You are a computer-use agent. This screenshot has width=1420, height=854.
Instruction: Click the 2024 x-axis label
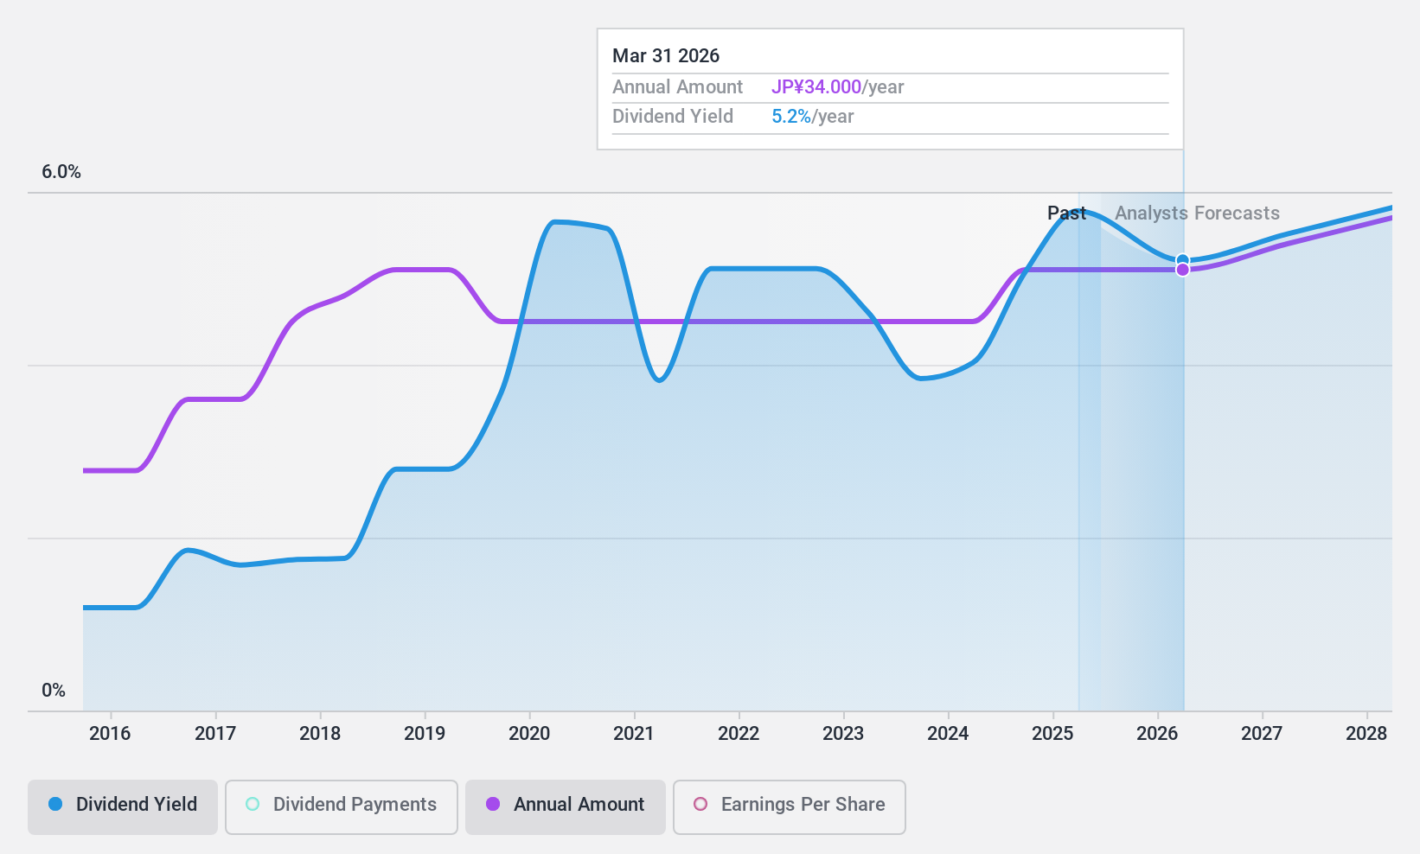tap(948, 734)
